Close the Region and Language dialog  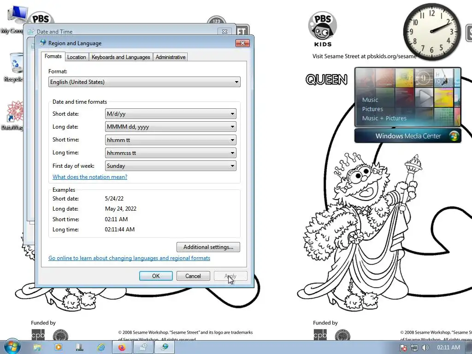[242, 43]
